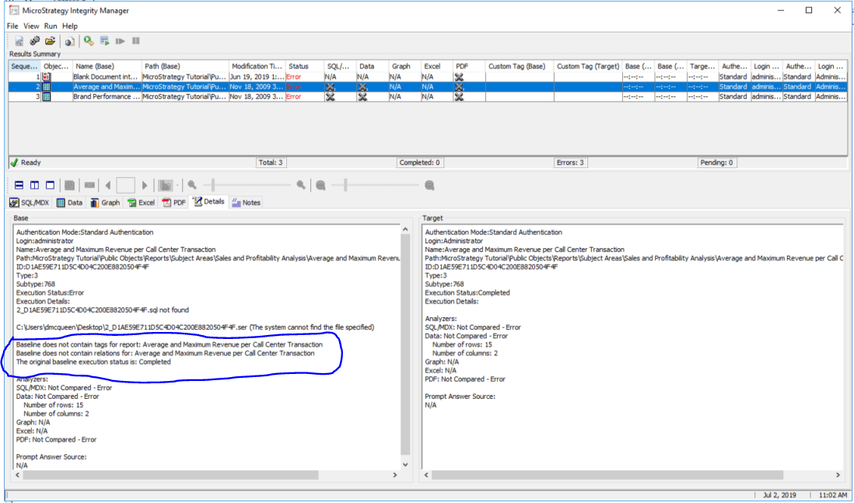The image size is (854, 503).
Task: Sort results by the Status column header
Action: point(298,66)
